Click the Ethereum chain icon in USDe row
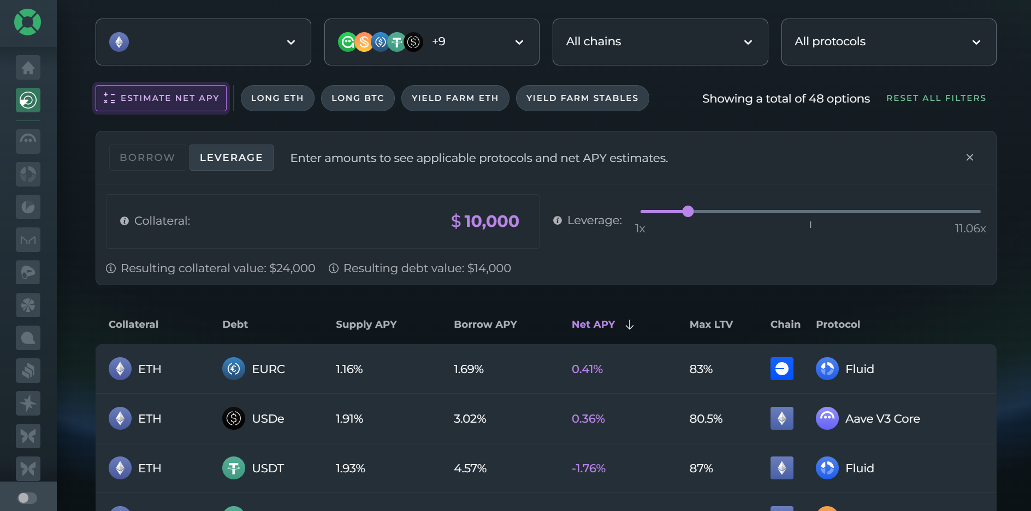 [x=782, y=418]
